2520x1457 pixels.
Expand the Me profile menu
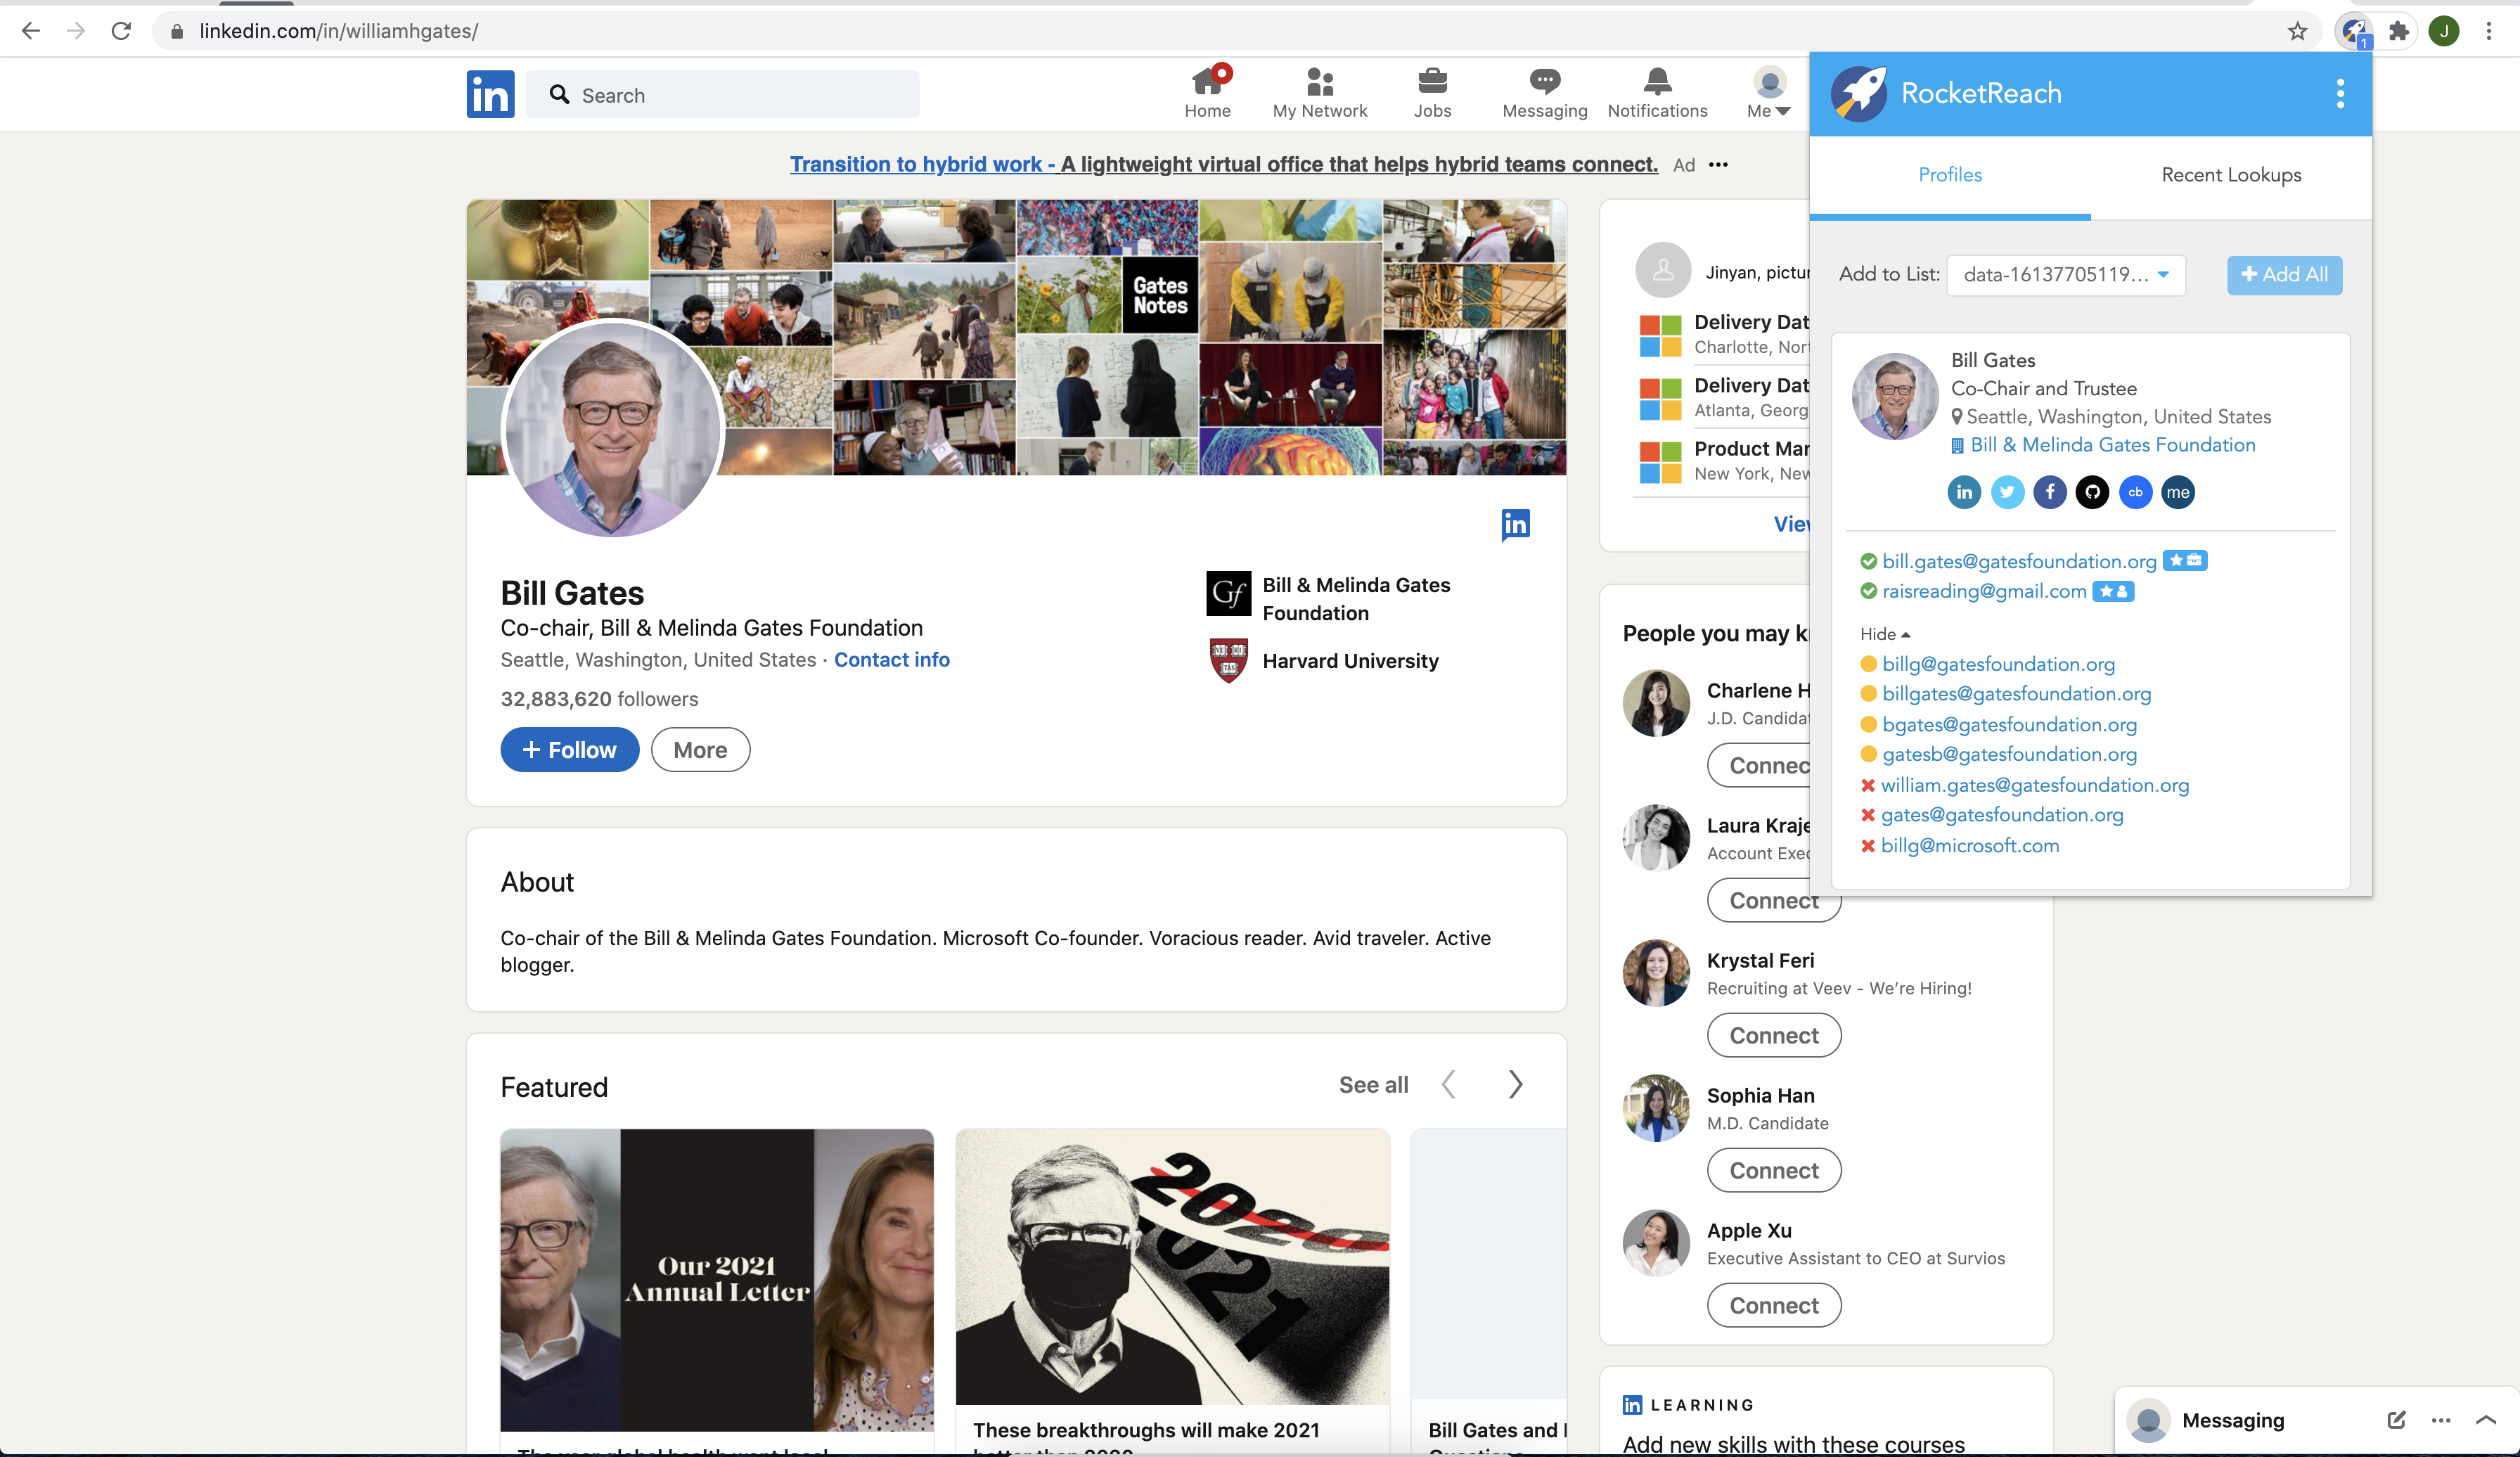tap(1769, 92)
